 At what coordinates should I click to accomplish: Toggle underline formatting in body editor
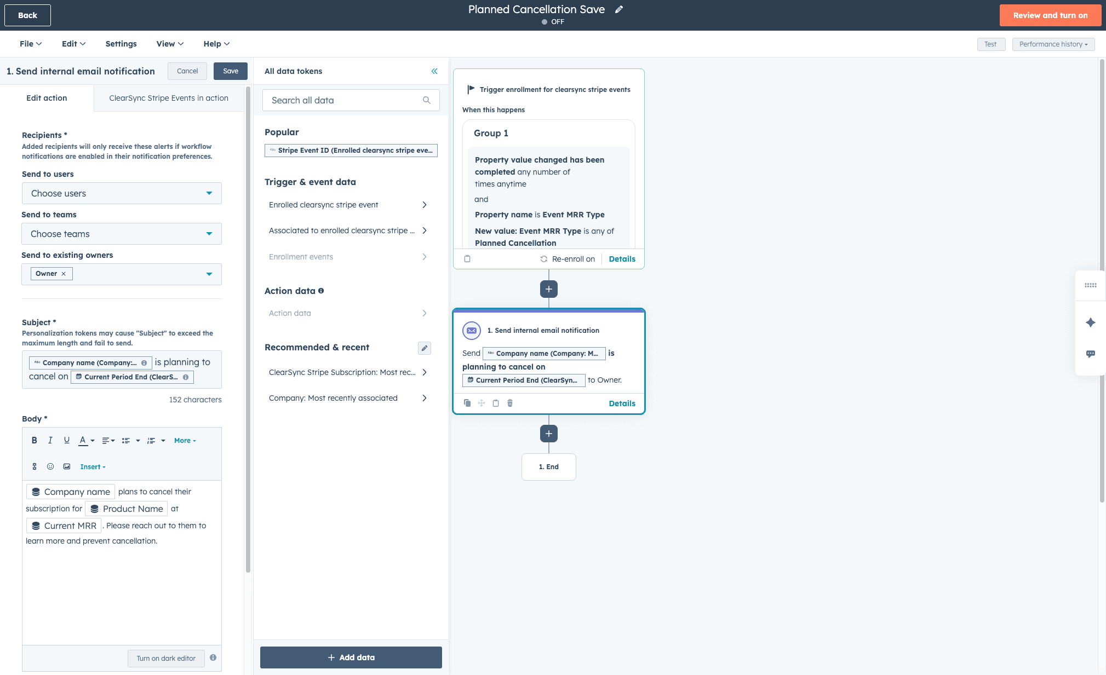67,440
